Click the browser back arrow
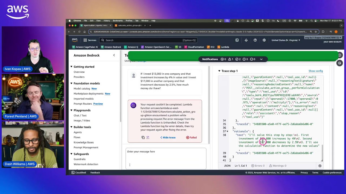This screenshot has height=194, width=346. click(x=69, y=32)
